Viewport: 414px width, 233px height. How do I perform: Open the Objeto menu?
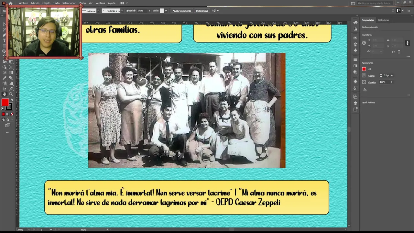[x=46, y=3]
